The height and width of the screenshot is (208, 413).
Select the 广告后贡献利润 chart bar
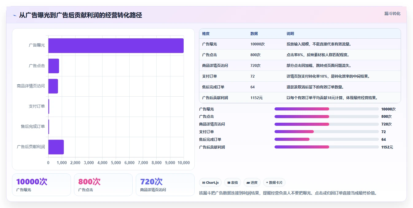56,147
